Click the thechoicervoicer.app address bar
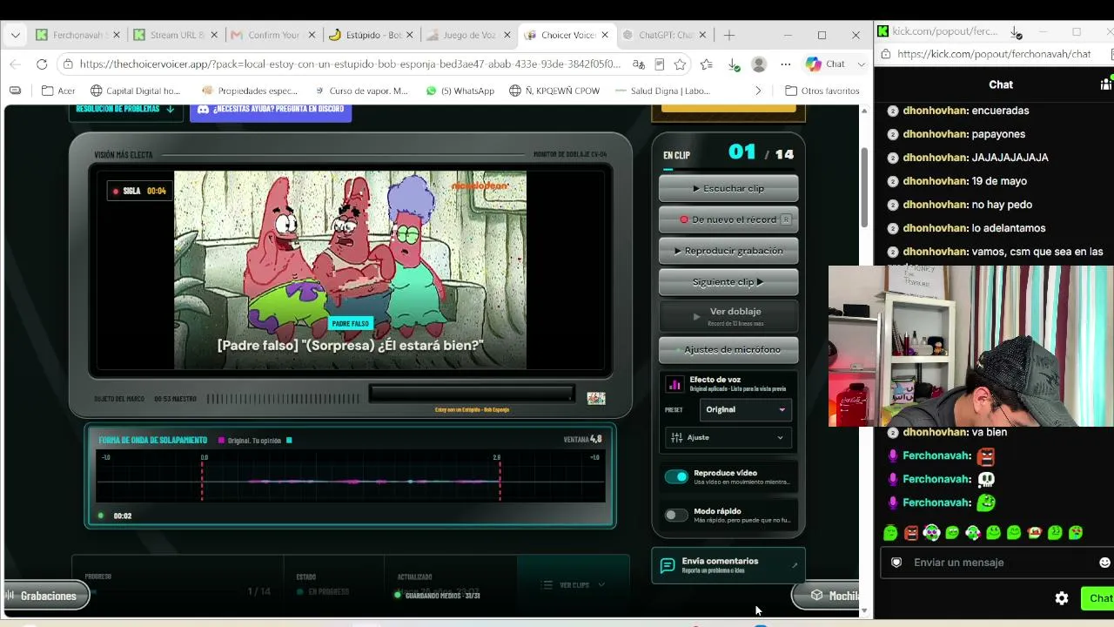The width and height of the screenshot is (1114, 627). [x=348, y=64]
